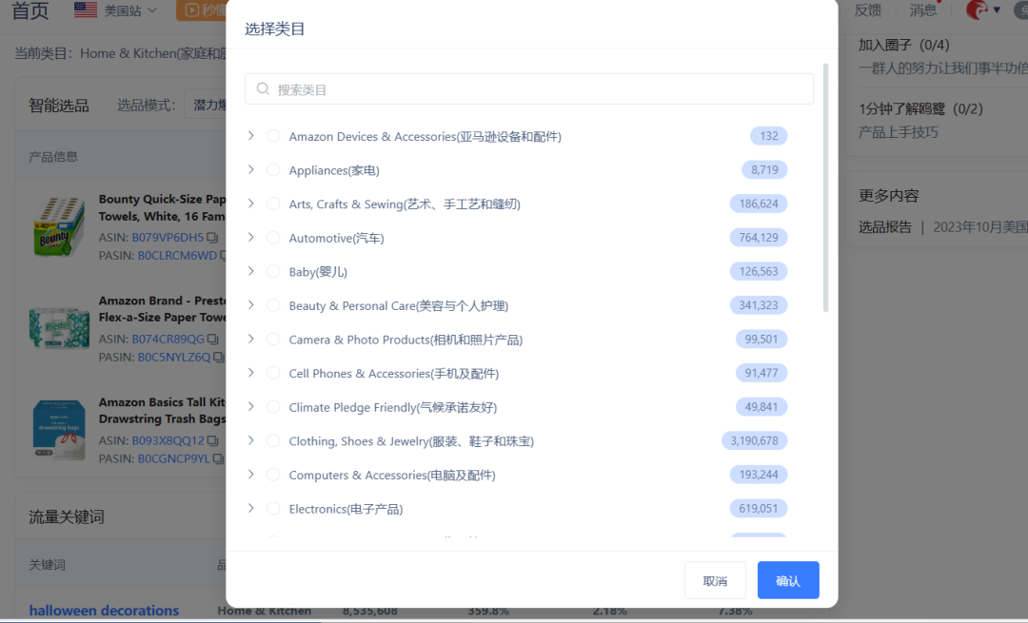Select Climate Pledge Friendly radio button
This screenshot has width=1028, height=623.
pos(273,407)
